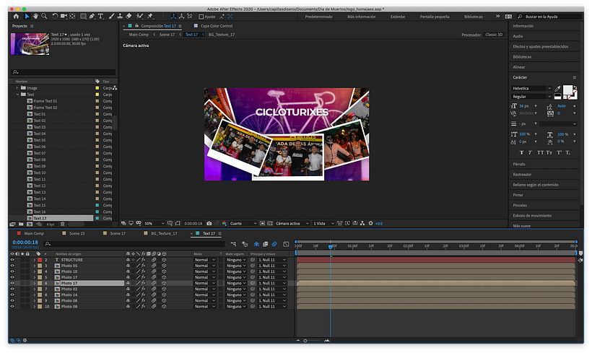Click the new folder icon in Project panel

click(21, 225)
